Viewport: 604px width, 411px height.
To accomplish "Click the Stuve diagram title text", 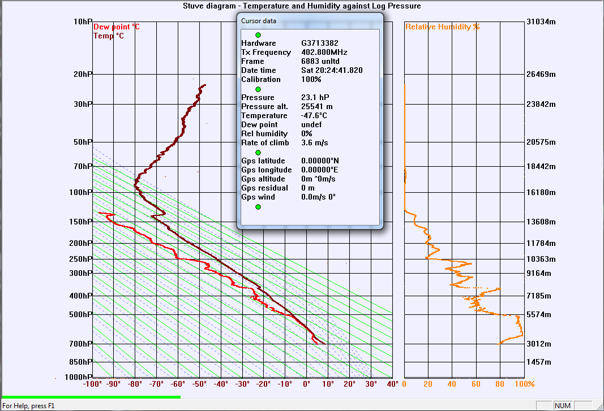I will tap(302, 6).
